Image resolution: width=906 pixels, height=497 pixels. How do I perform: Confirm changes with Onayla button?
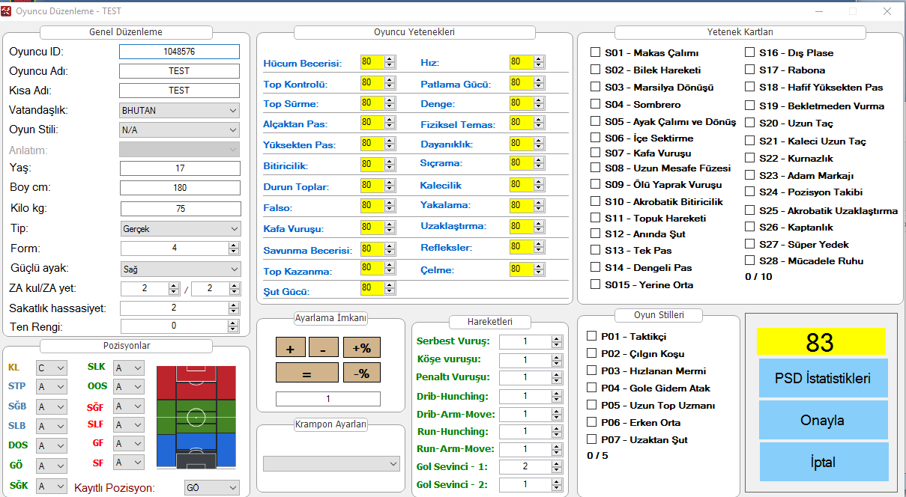pyautogui.click(x=823, y=420)
